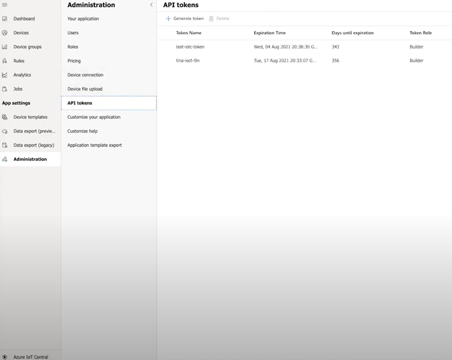The image size is (452, 360).
Task: Select the Rules icon in sidebar
Action: coord(5,61)
